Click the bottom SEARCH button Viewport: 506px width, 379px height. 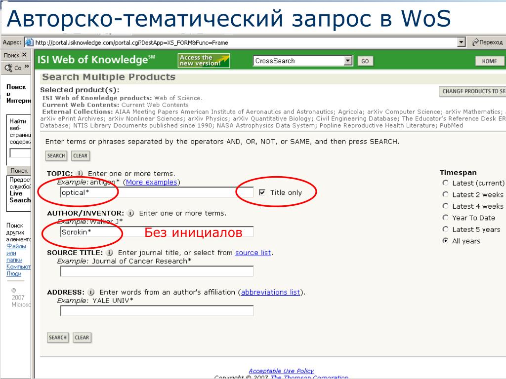point(58,338)
